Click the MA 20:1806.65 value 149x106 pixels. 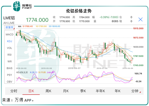[55, 26]
